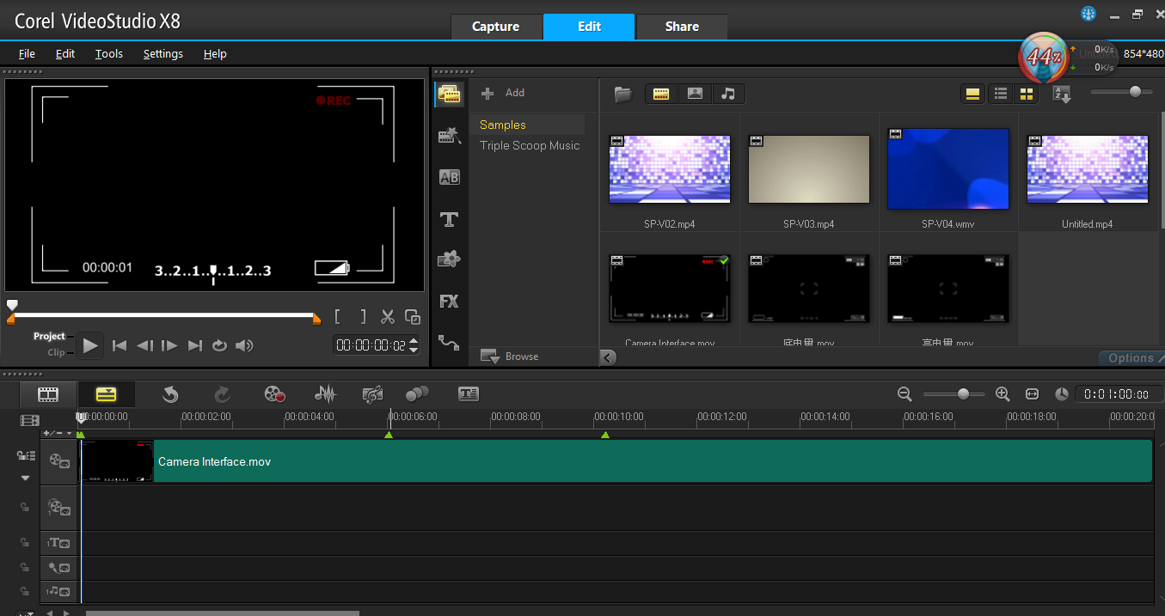The width and height of the screenshot is (1165, 616).
Task: Open the Transition library (AB icon)
Action: click(449, 177)
